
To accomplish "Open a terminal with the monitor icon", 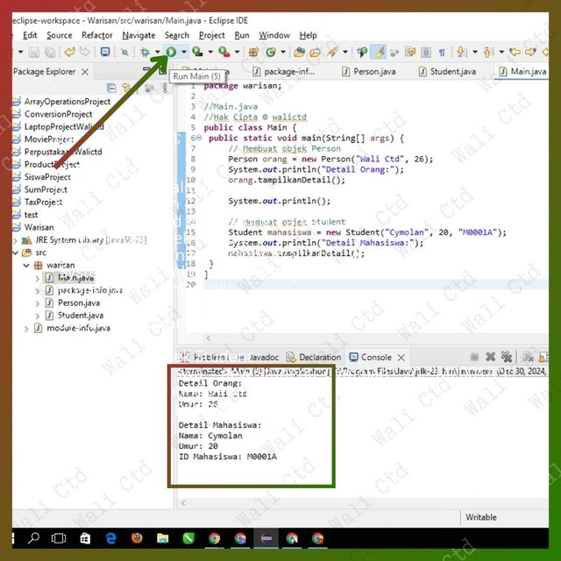I will click(105, 53).
